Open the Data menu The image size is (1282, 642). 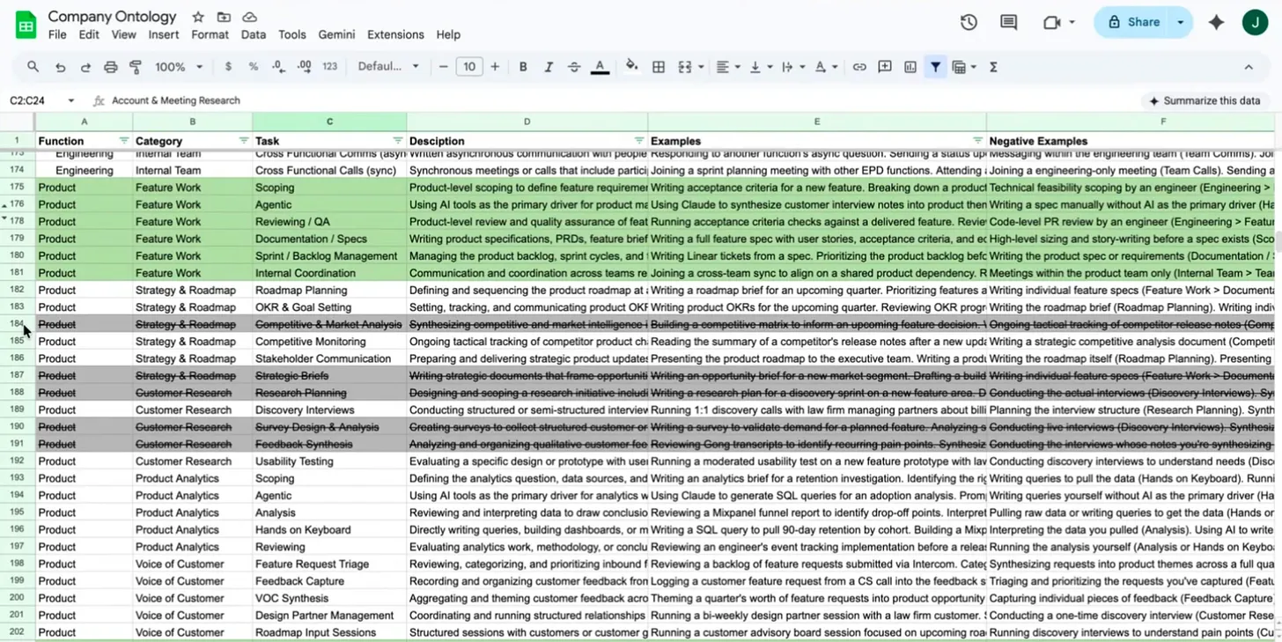pyautogui.click(x=254, y=35)
